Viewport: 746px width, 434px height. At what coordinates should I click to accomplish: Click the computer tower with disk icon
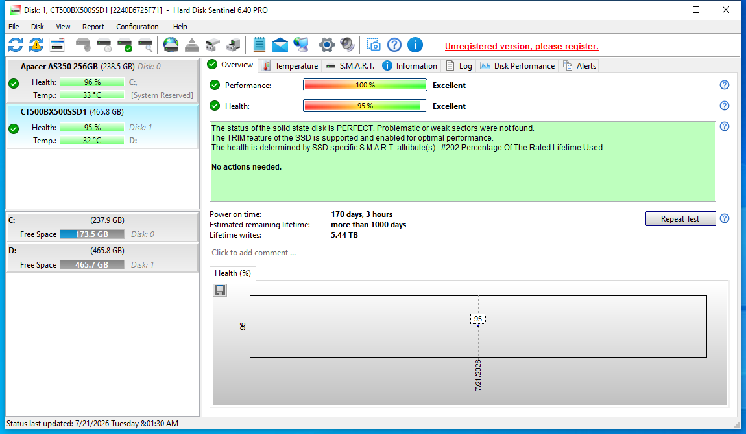[234, 45]
